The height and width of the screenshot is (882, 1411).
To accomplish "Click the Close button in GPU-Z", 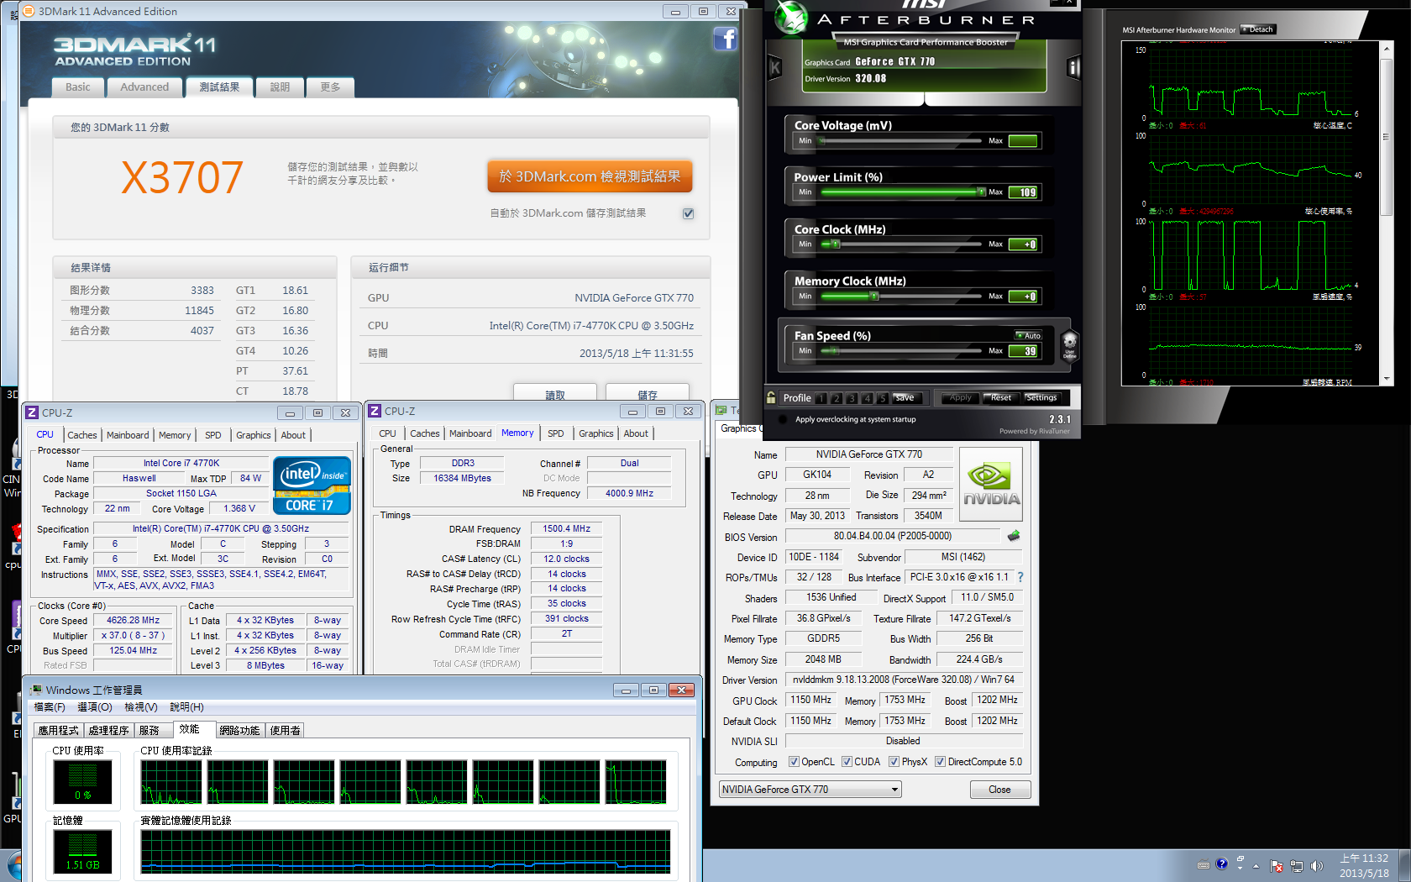I will click(999, 790).
